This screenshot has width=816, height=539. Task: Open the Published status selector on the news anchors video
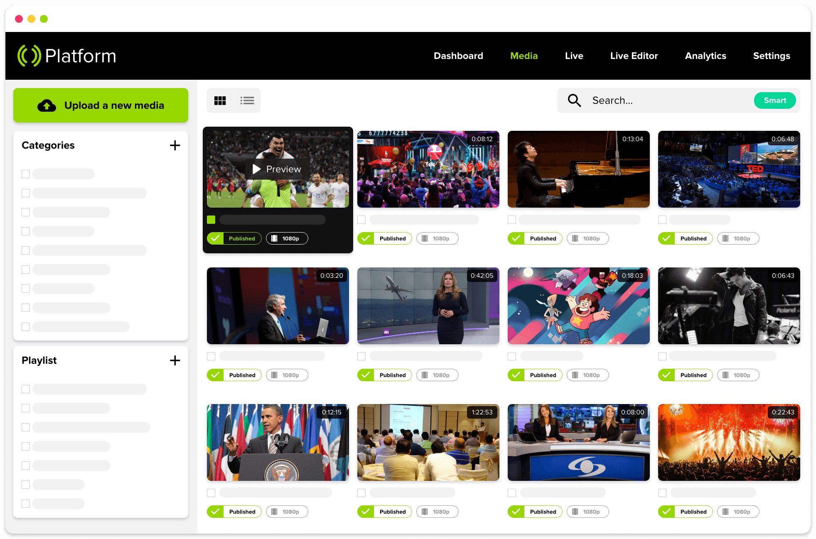click(535, 511)
